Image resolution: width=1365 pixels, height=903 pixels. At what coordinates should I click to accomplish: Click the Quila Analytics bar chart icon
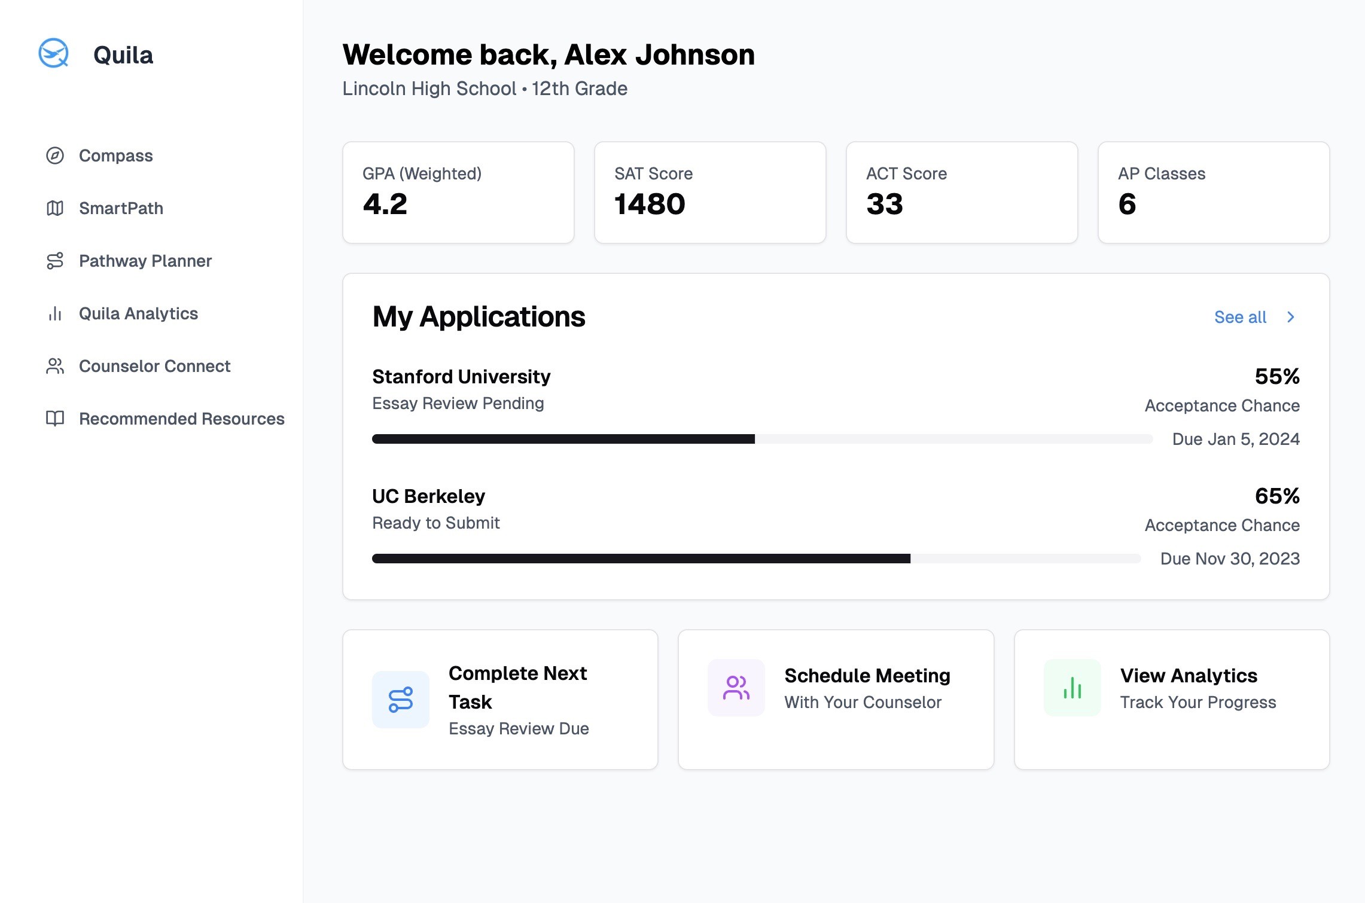(x=55, y=313)
